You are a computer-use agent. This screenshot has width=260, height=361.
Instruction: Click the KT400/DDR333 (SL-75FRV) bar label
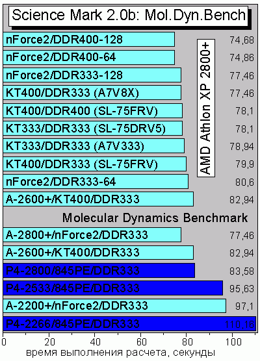pos(82,164)
